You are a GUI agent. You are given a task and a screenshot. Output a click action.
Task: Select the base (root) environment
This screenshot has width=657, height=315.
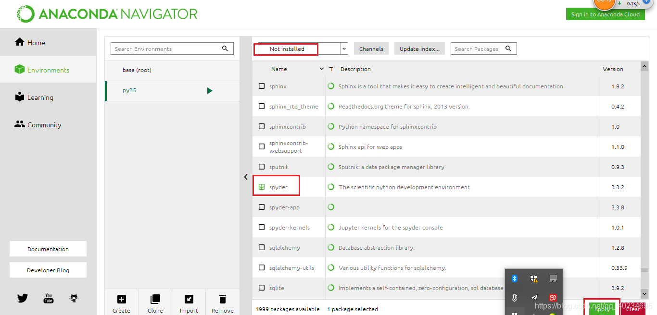pos(172,70)
